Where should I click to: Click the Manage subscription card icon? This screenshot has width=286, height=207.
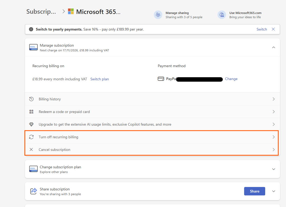coord(33,47)
